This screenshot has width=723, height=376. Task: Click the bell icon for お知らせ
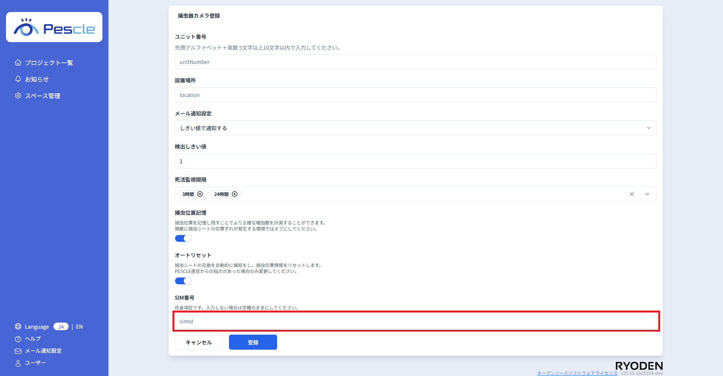pyautogui.click(x=18, y=79)
